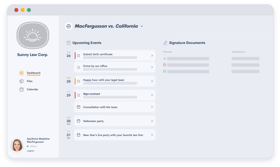This screenshot has height=167, width=280.
Task: Click the Logout link
Action: coord(30,151)
